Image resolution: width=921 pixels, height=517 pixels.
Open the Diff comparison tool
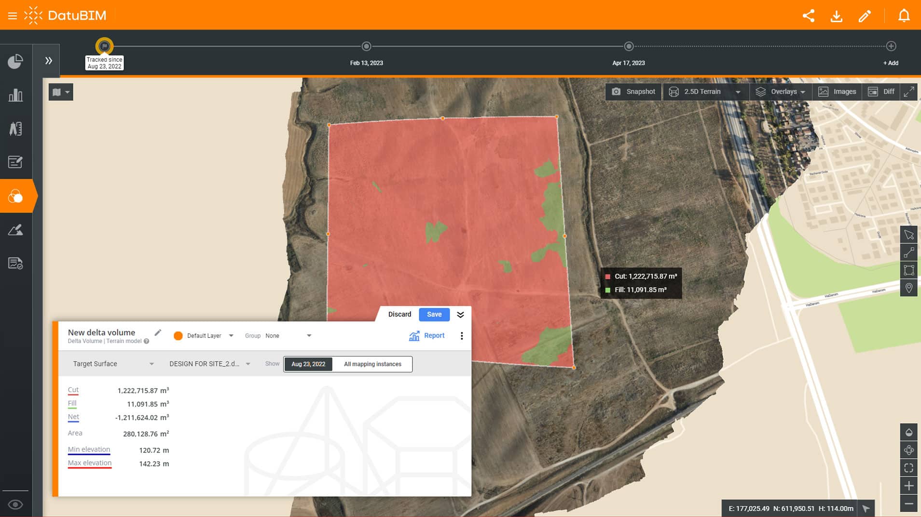point(881,92)
